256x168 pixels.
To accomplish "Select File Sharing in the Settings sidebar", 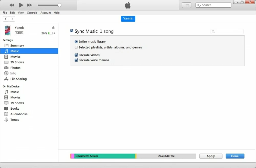I will pyautogui.click(x=18, y=79).
